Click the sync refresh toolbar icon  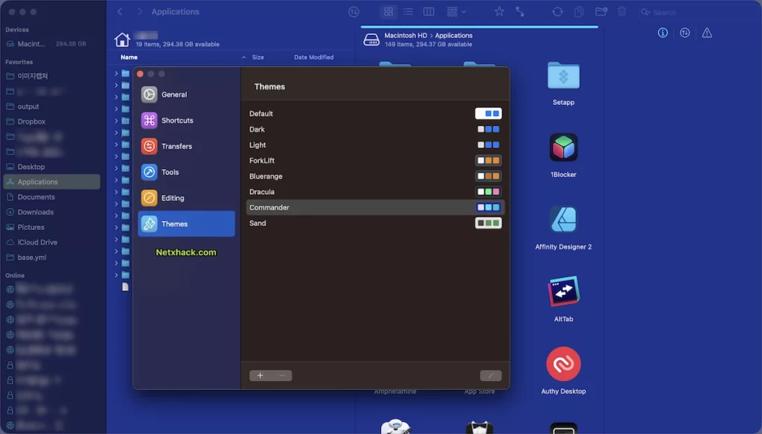[x=557, y=12]
